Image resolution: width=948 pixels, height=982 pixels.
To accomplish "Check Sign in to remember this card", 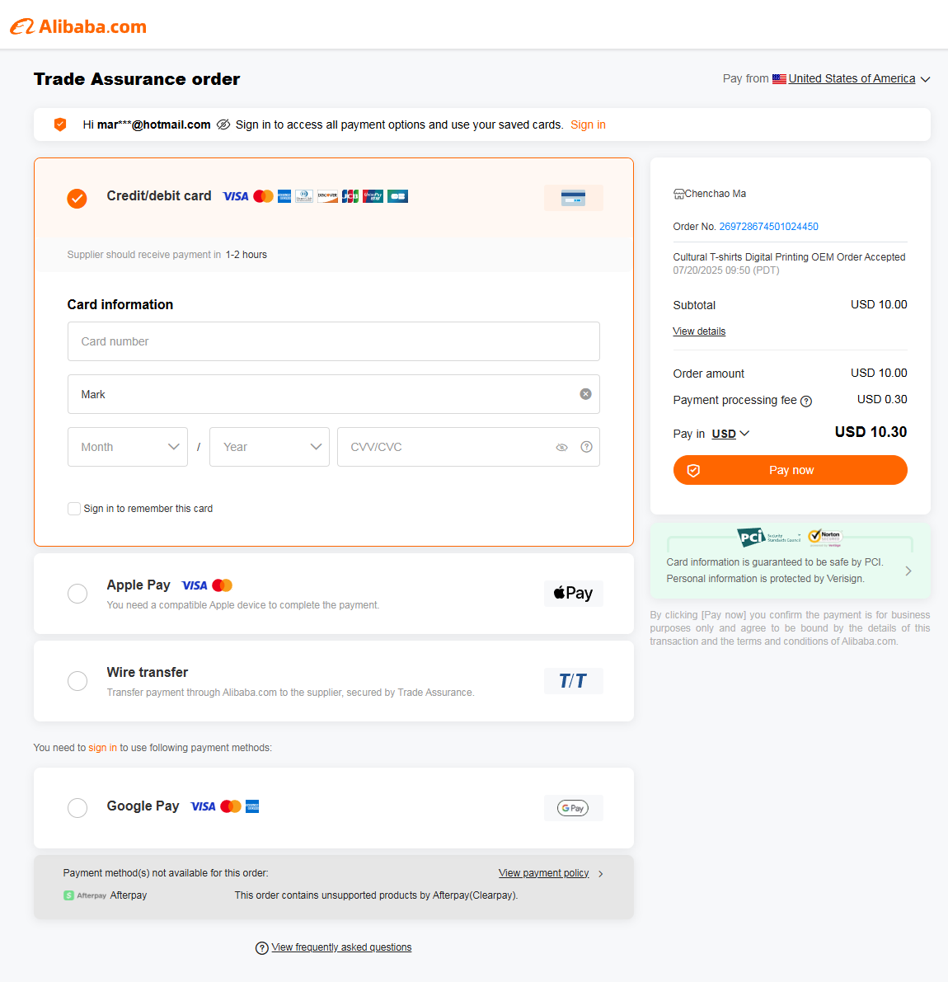I will [74, 509].
